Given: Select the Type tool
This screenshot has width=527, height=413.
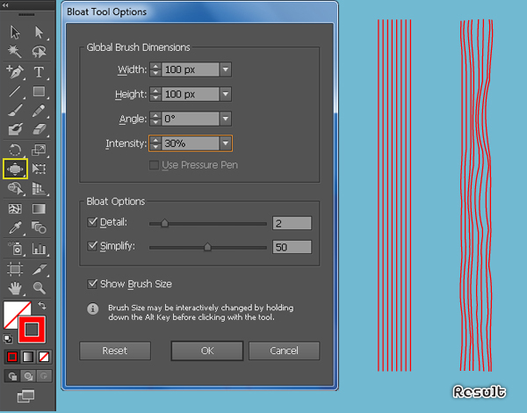Looking at the screenshot, I should pyautogui.click(x=39, y=72).
